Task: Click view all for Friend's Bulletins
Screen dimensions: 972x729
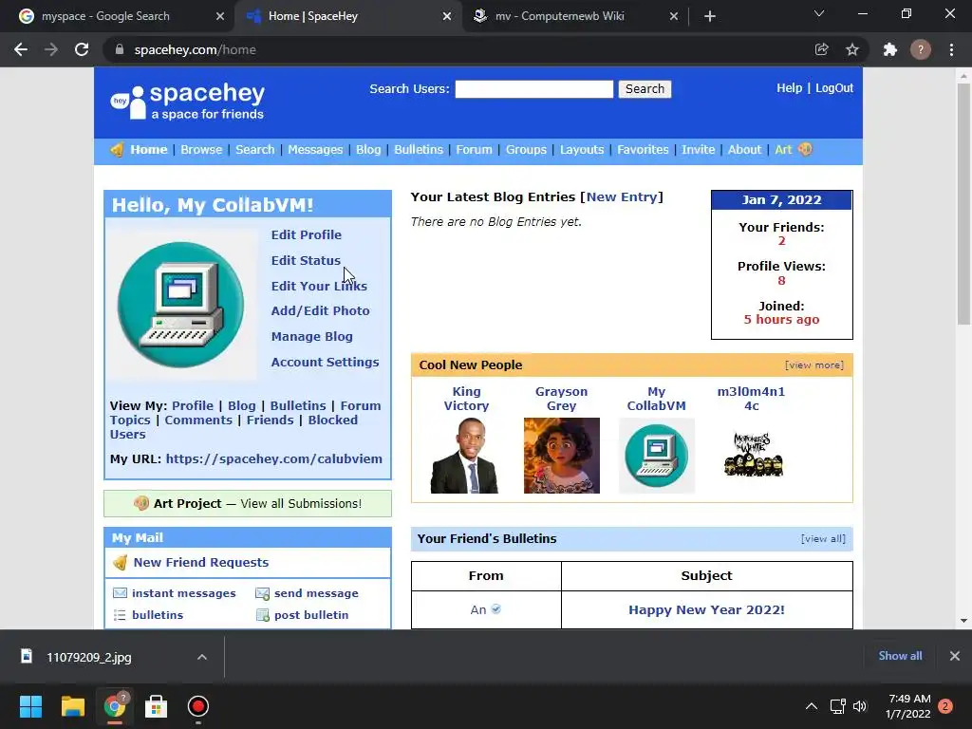Action: pos(823,539)
